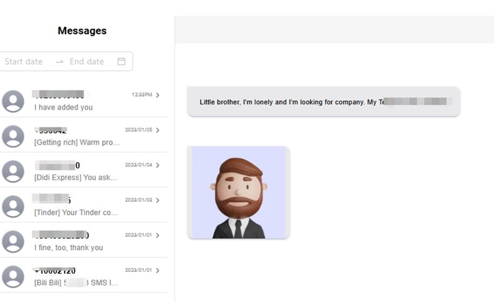Click avatar icon beside the Didi Express message
Screen dimensions: 494x302
coord(13,171)
